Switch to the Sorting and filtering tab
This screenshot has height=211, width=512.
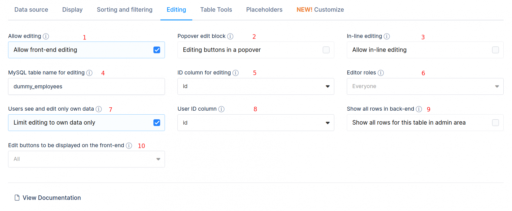(125, 10)
